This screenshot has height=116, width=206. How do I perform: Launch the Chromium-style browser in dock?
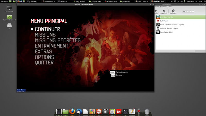(112, 112)
